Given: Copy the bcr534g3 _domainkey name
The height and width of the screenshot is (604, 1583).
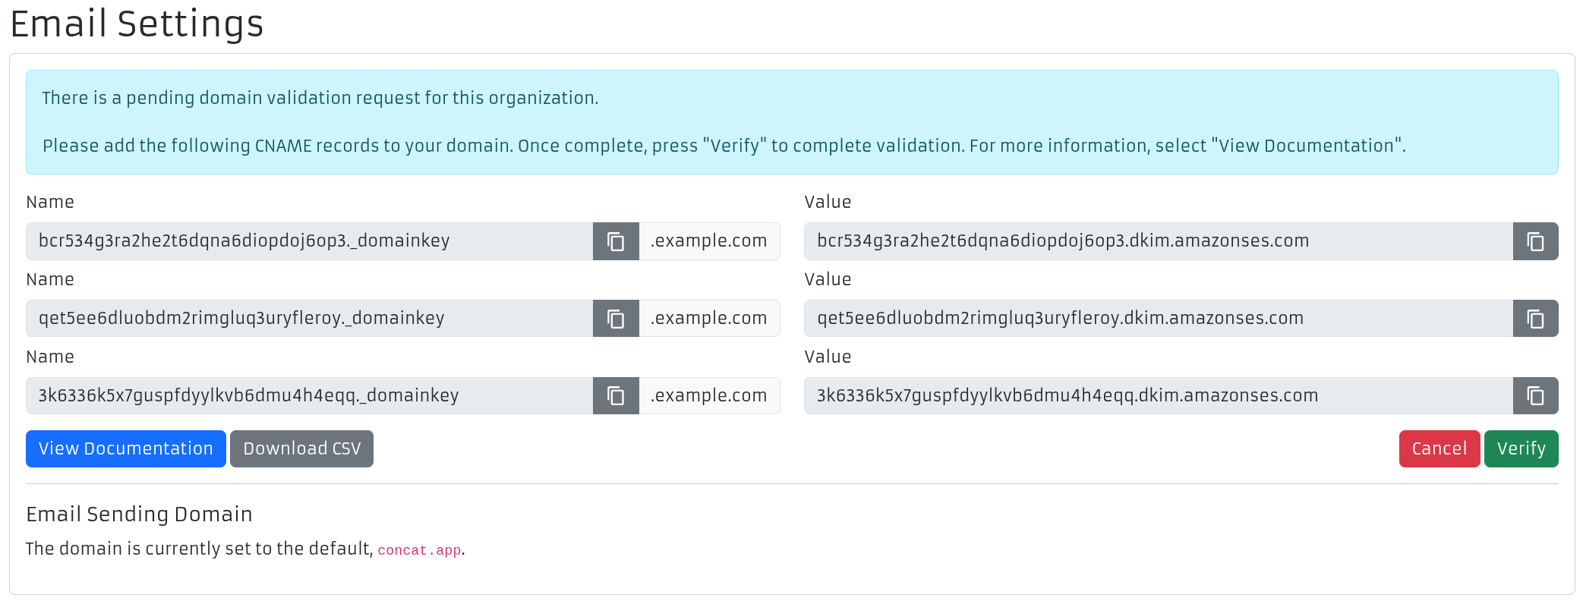Looking at the screenshot, I should (616, 241).
